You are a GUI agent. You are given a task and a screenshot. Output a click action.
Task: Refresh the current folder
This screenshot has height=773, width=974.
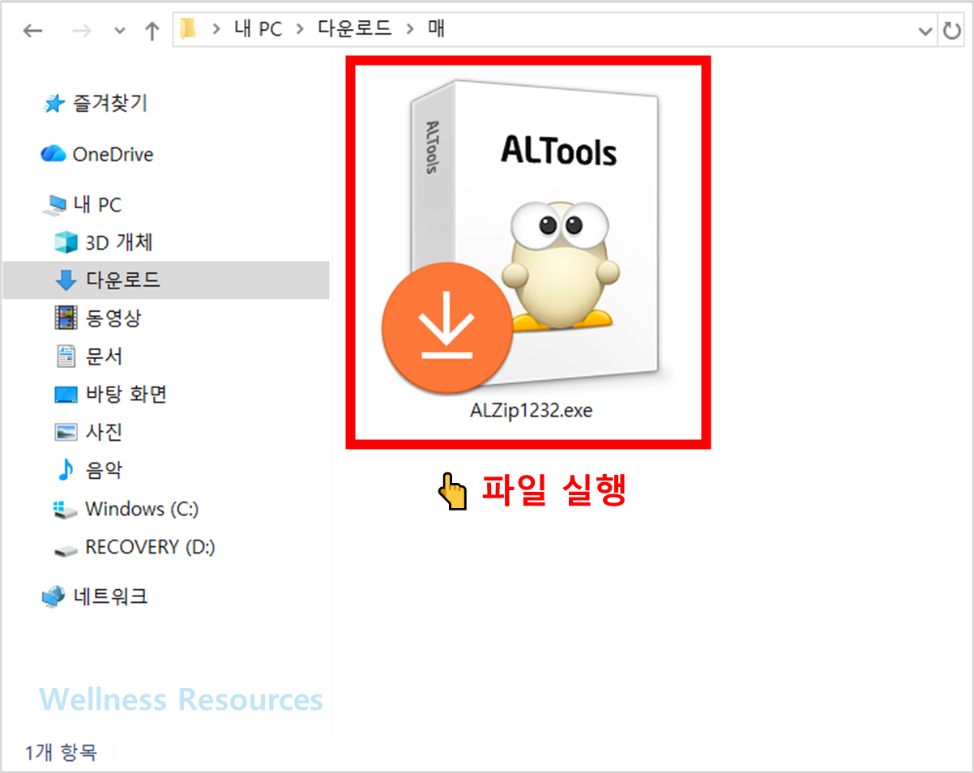click(x=951, y=31)
